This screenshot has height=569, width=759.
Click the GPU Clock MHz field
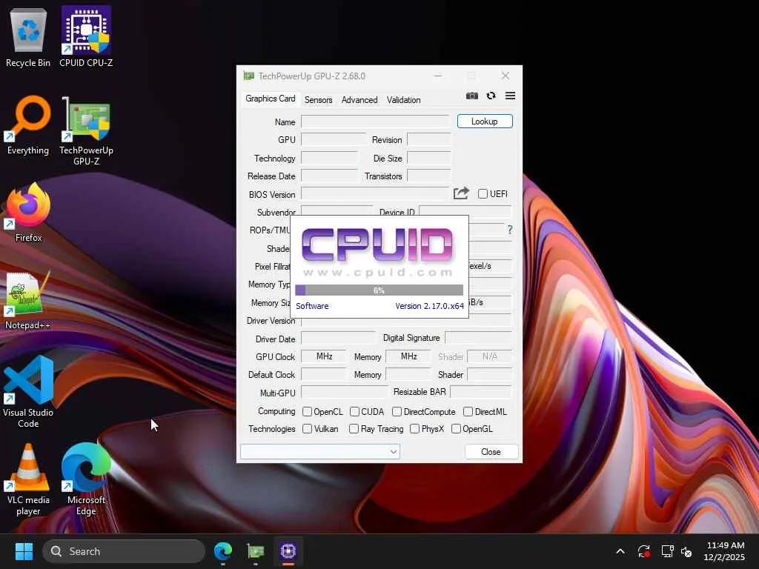pyautogui.click(x=323, y=356)
